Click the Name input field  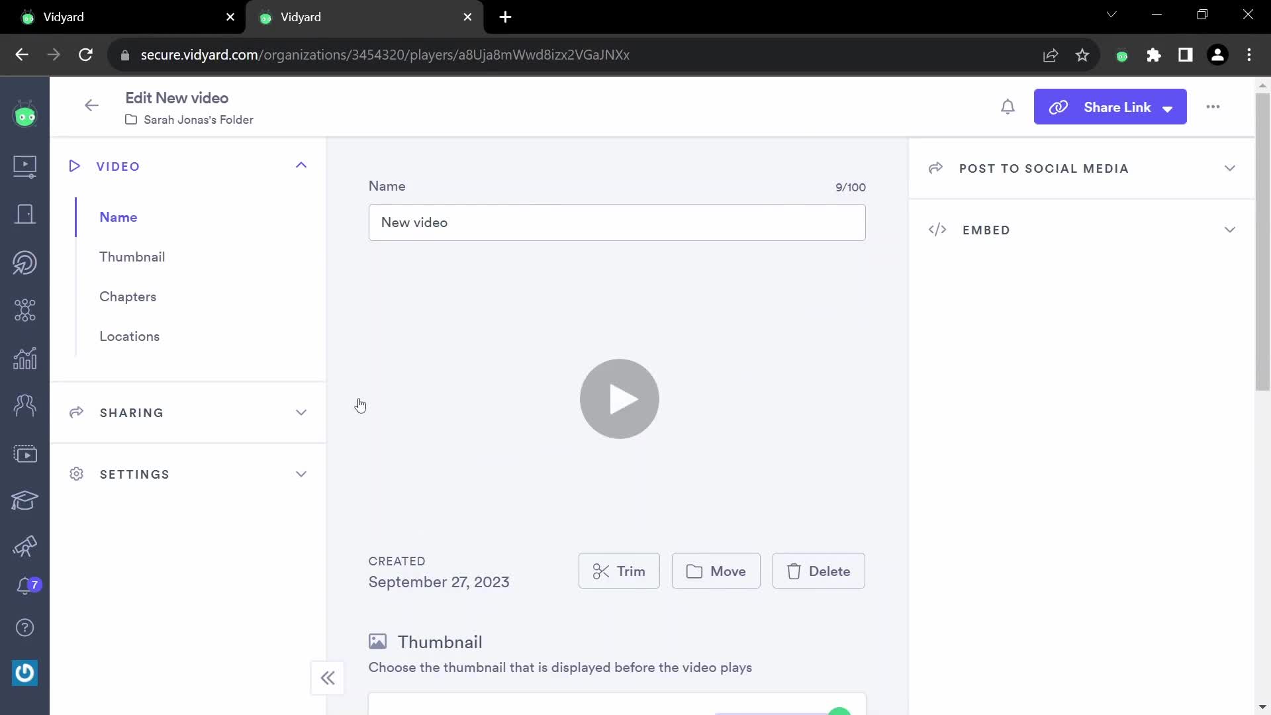(617, 222)
